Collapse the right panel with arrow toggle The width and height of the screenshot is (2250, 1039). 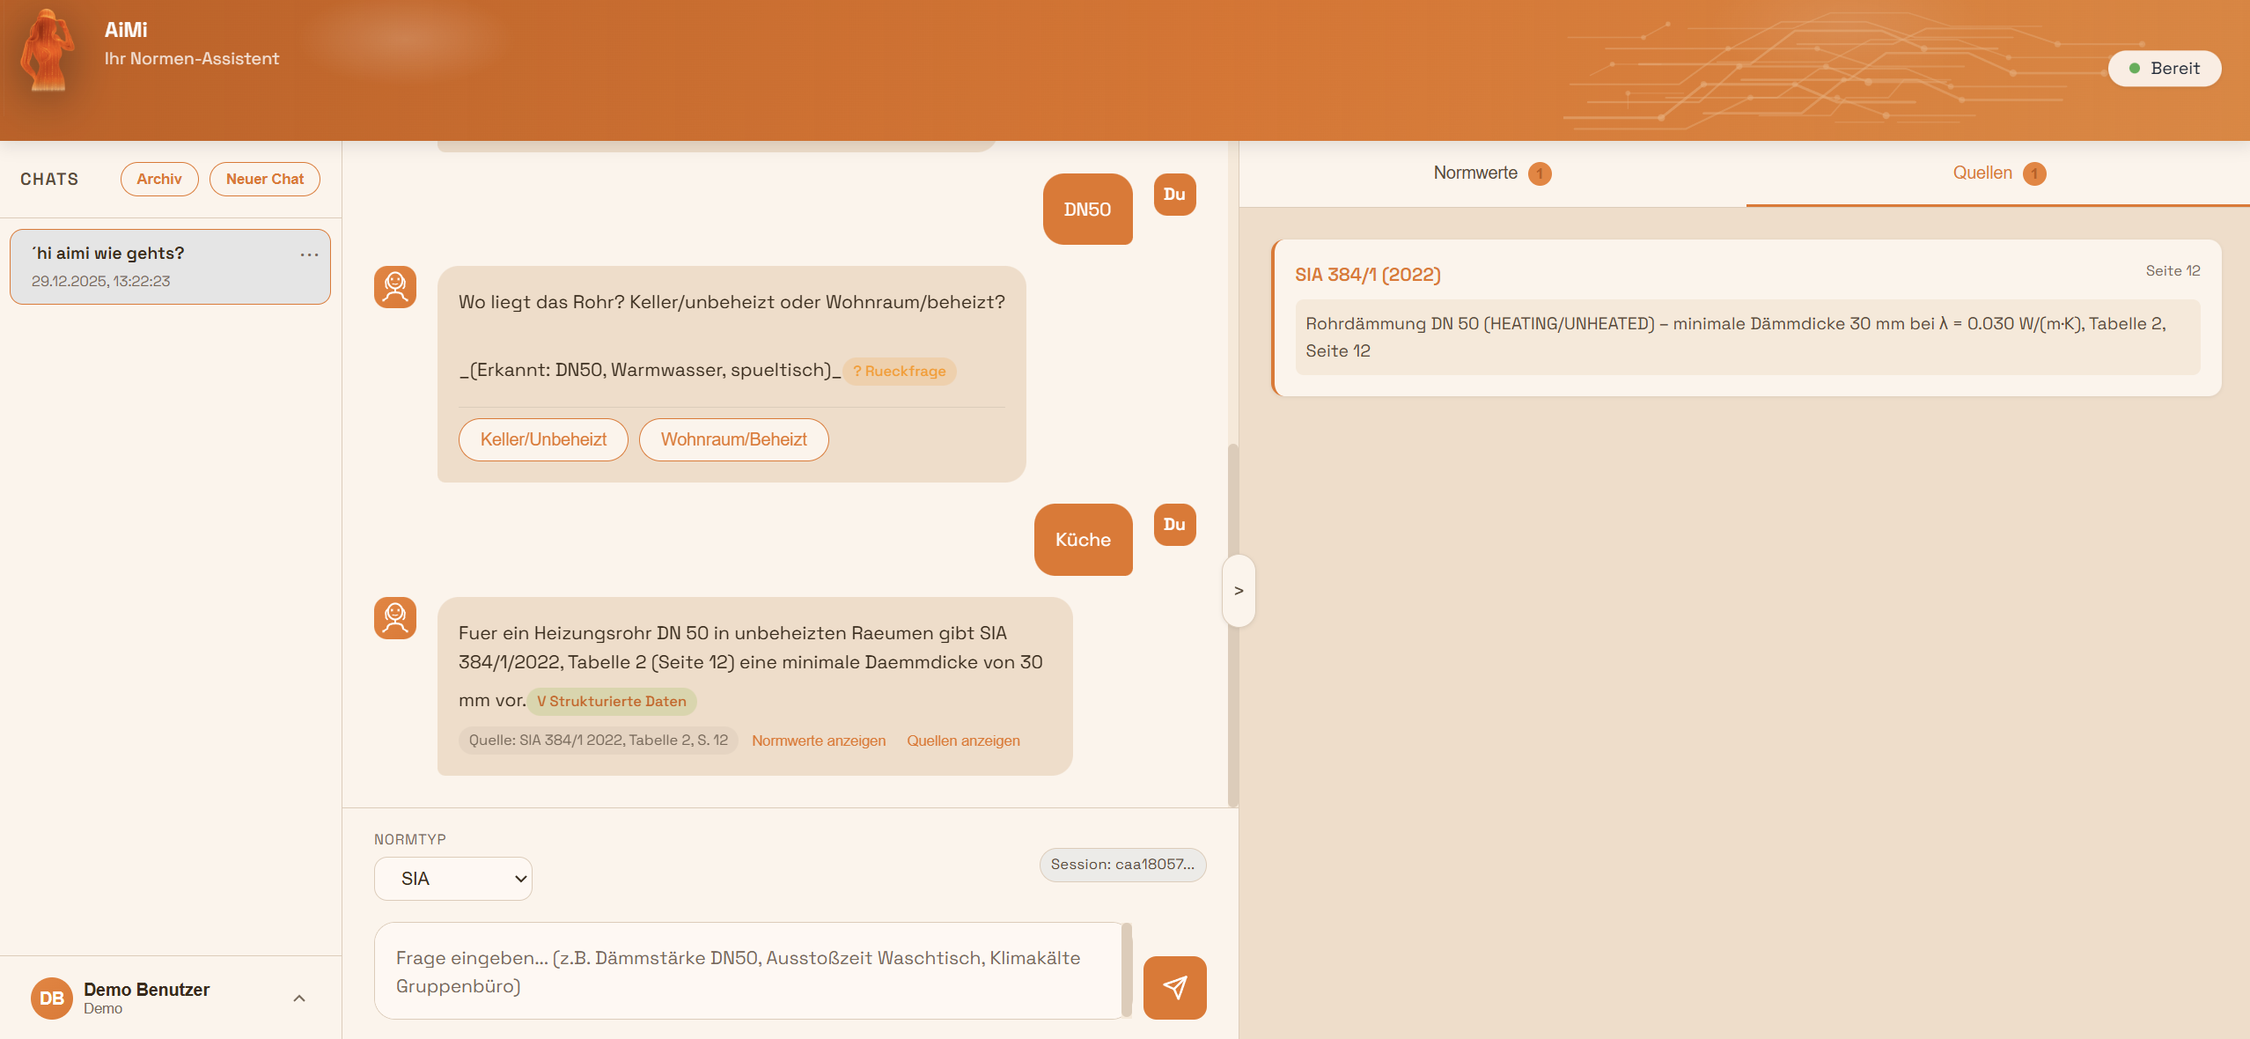tap(1239, 591)
